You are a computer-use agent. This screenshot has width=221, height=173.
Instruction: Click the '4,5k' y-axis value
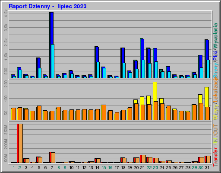pyautogui.click(x=6, y=13)
